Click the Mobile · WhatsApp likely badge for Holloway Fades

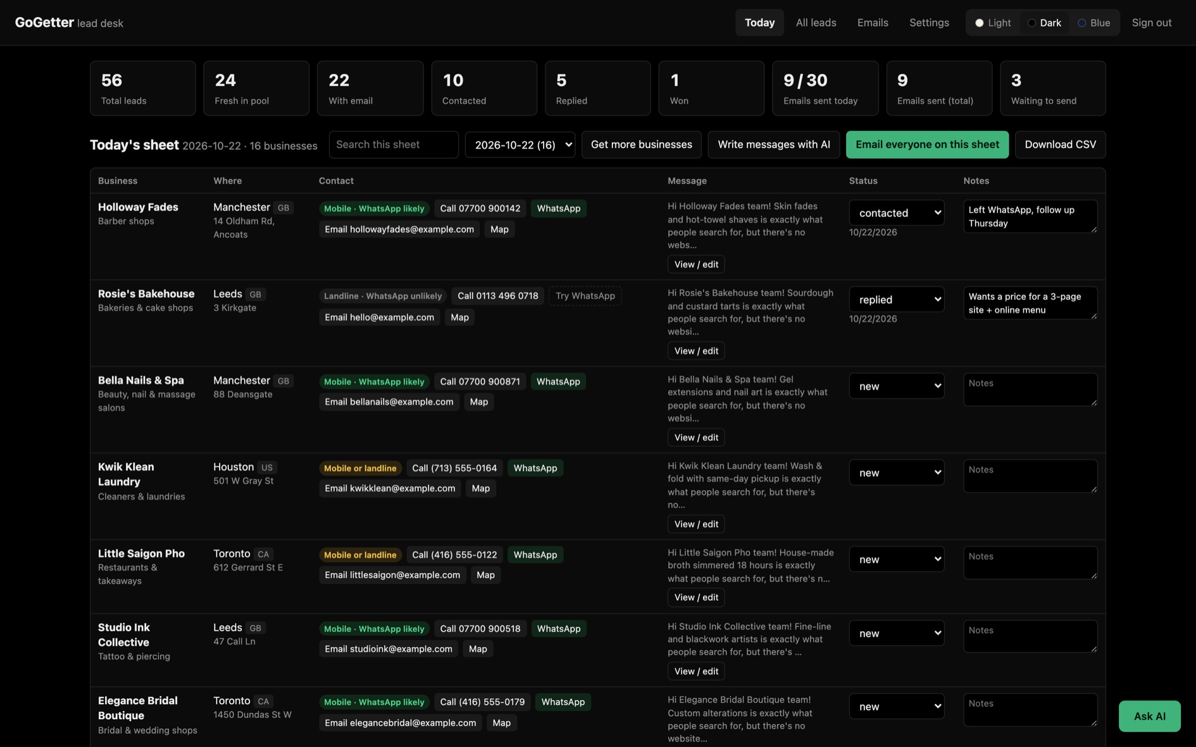click(374, 209)
